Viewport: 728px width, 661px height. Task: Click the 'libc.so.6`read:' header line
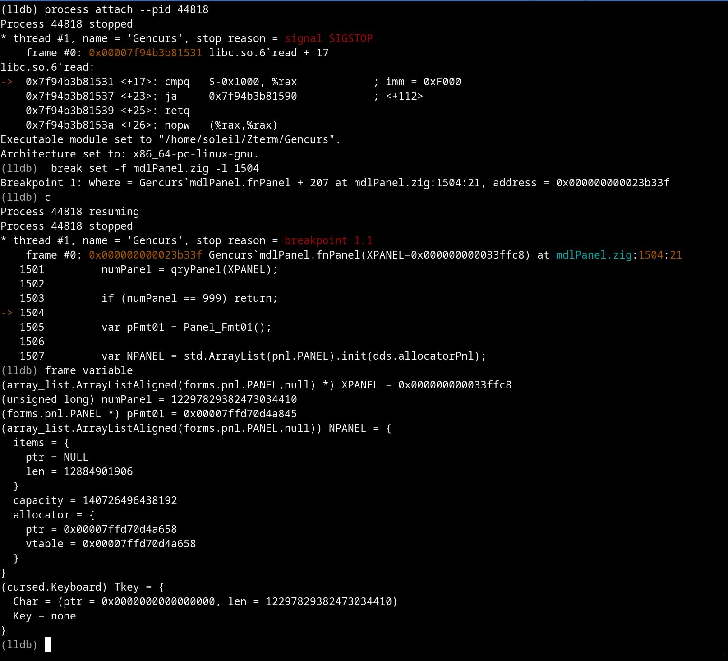[47, 67]
